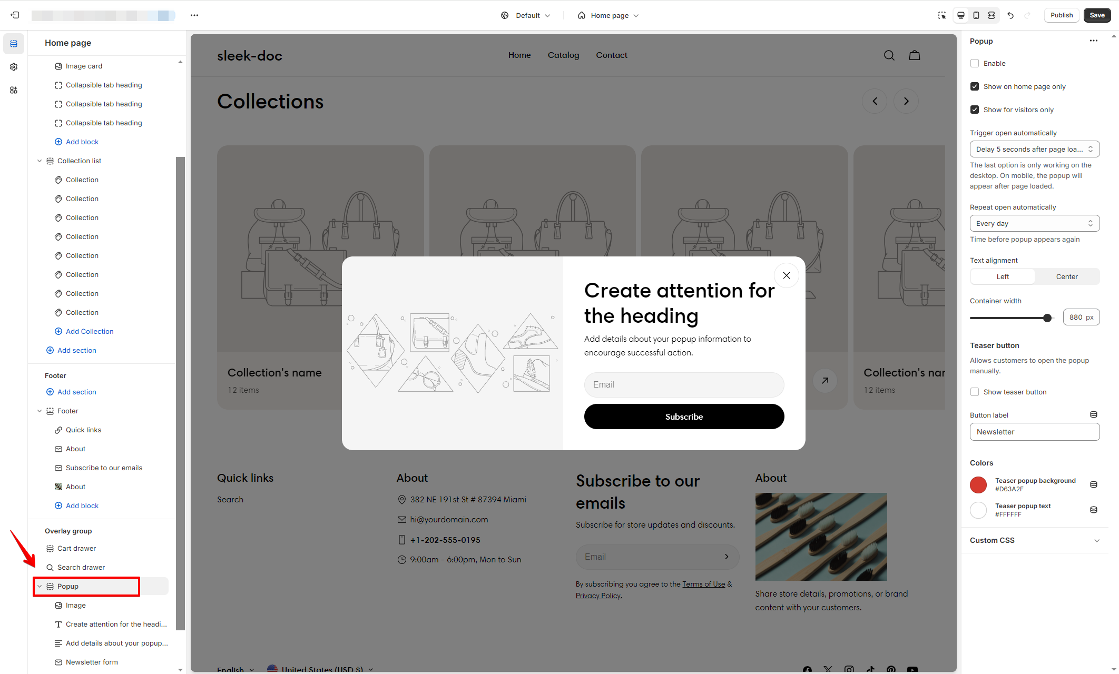1119x674 pixels.
Task: Enable the popup checkbox
Action: pos(975,63)
